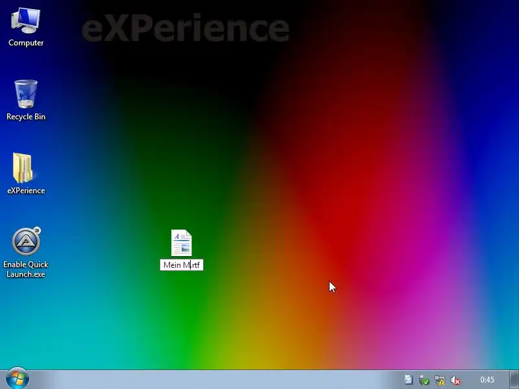
Task: Click the rich text document file icon
Action: pyautogui.click(x=182, y=242)
